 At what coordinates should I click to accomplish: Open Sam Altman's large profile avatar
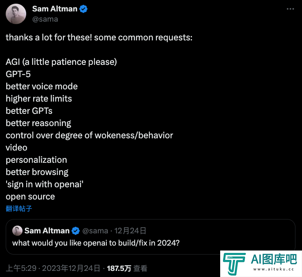click(16, 14)
